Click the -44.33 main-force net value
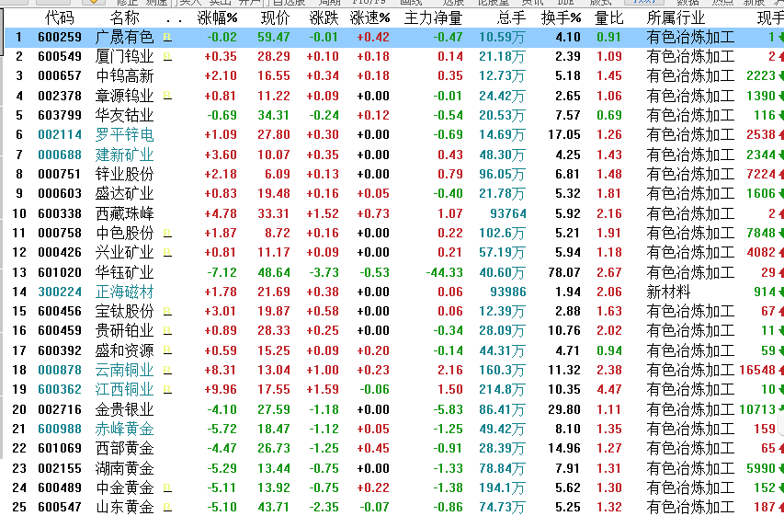 (x=444, y=273)
